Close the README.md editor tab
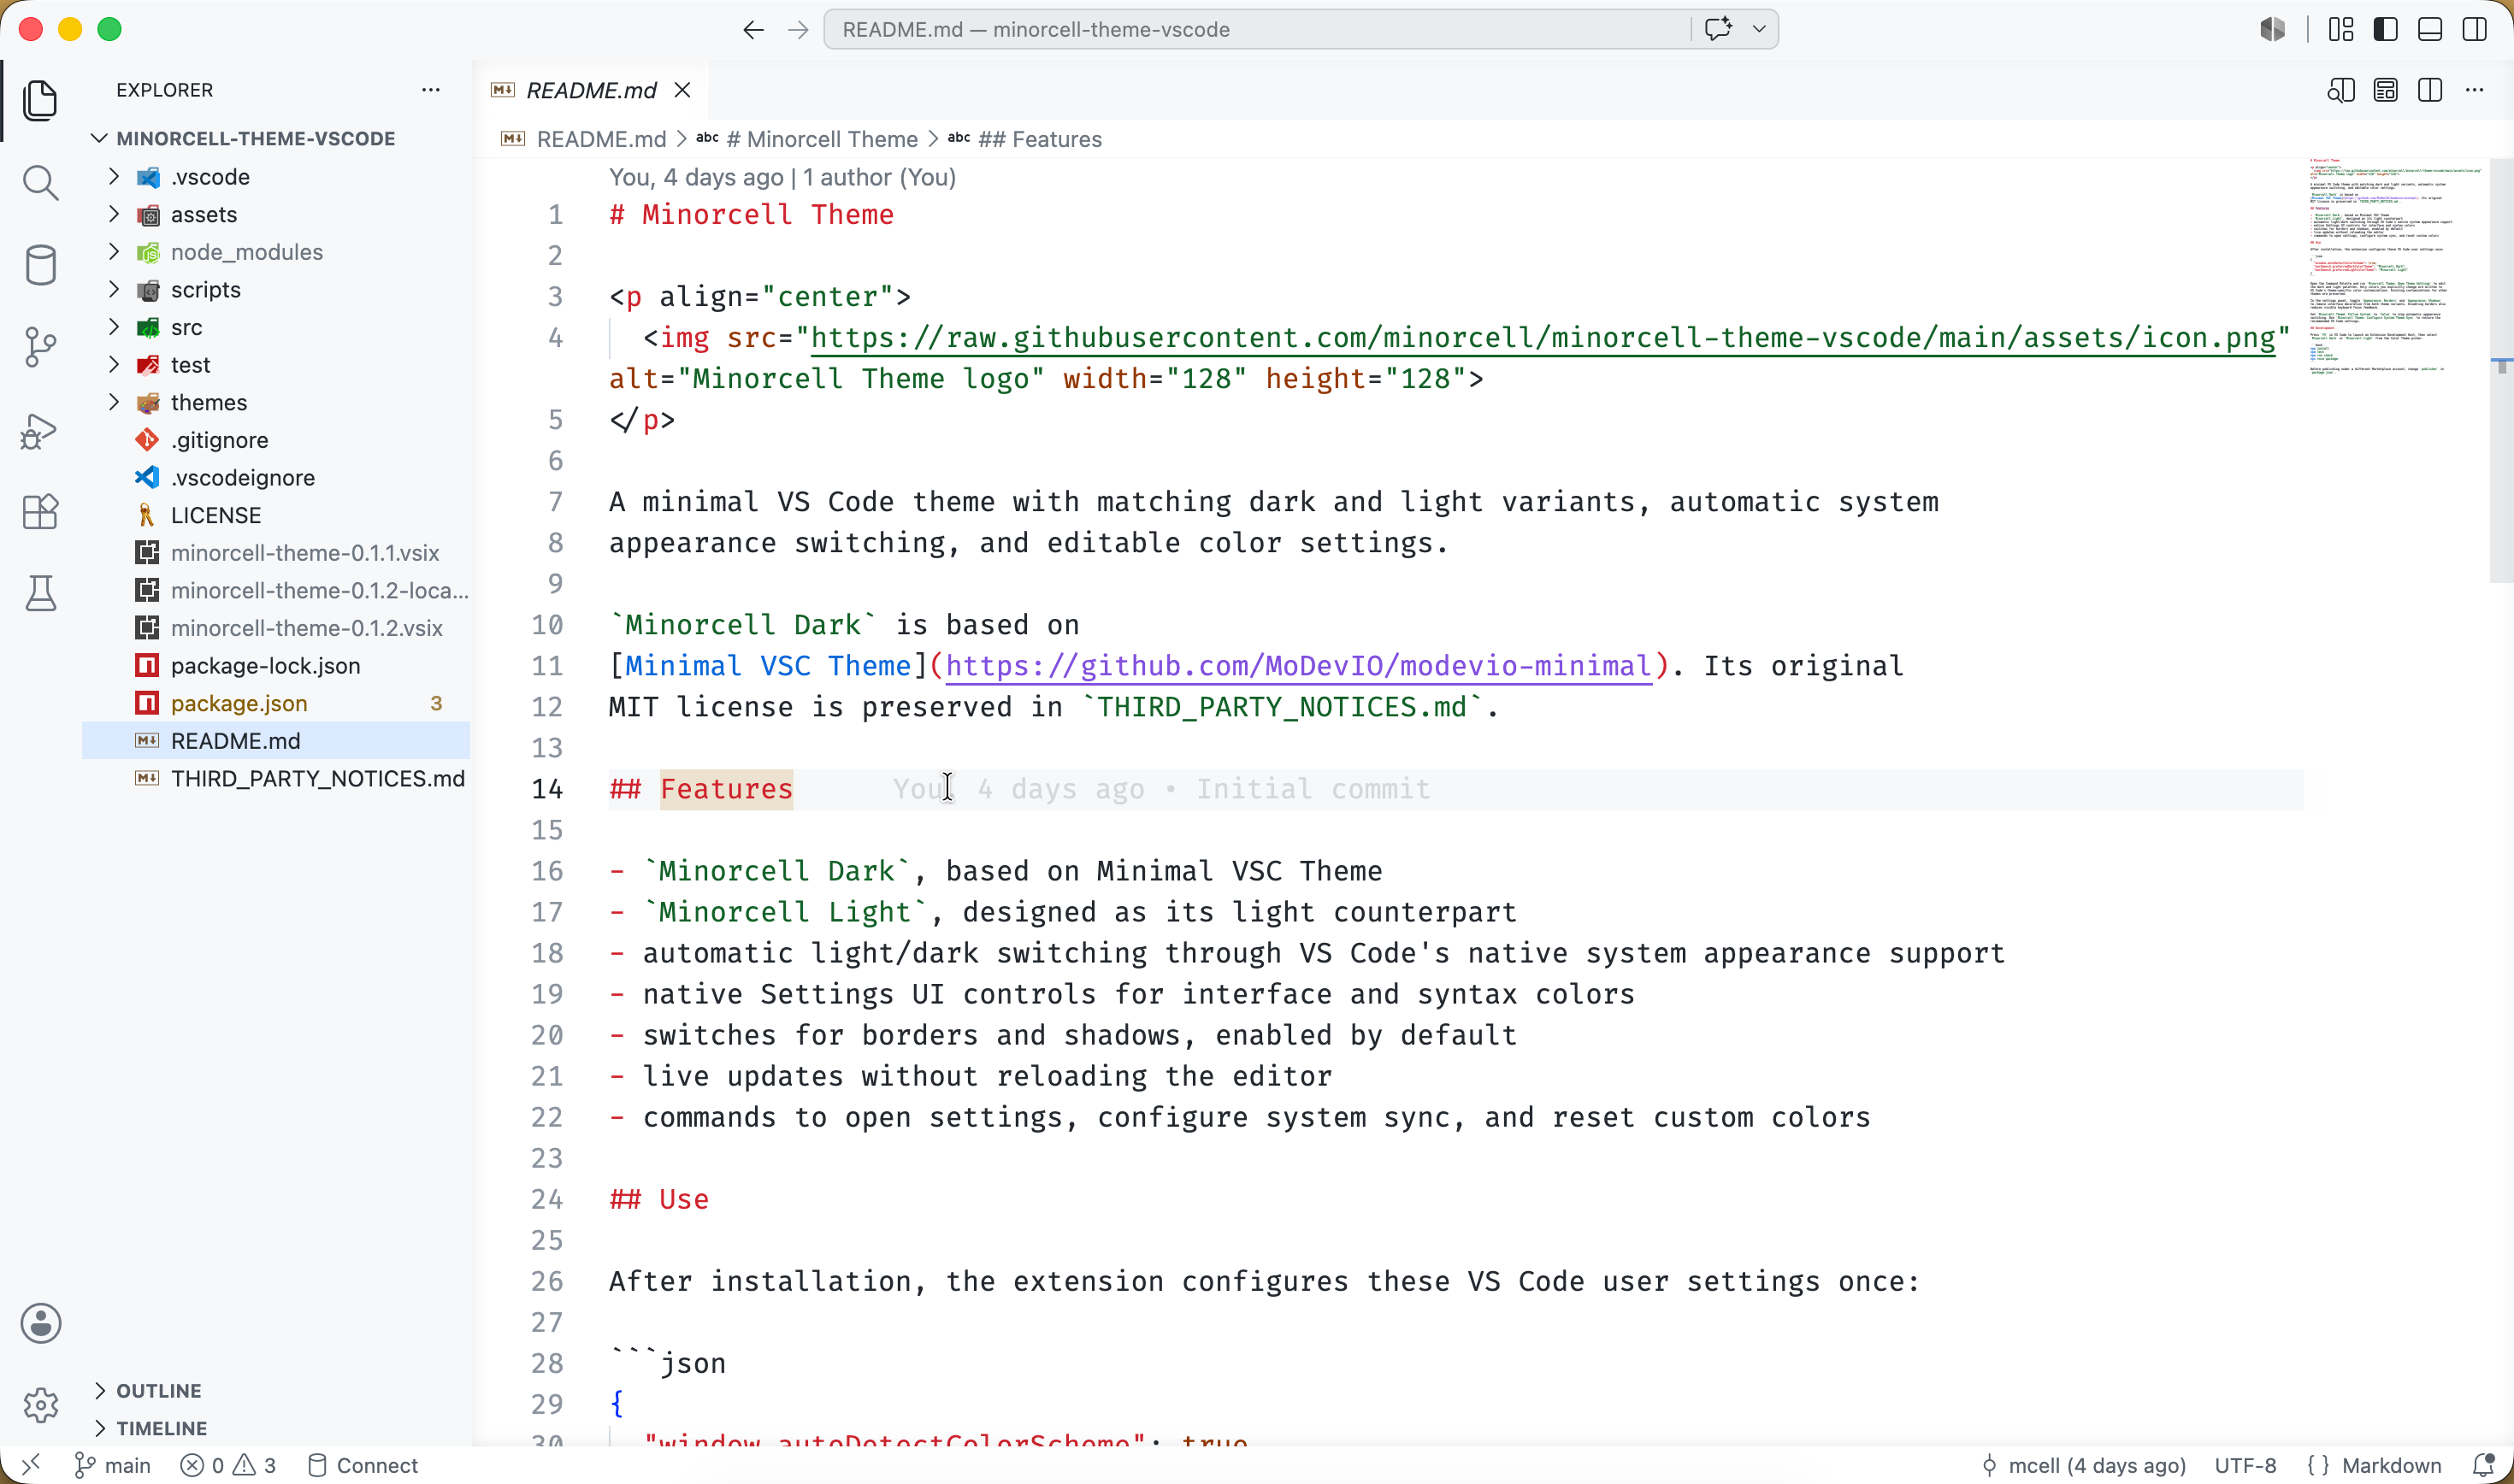 pyautogui.click(x=682, y=90)
